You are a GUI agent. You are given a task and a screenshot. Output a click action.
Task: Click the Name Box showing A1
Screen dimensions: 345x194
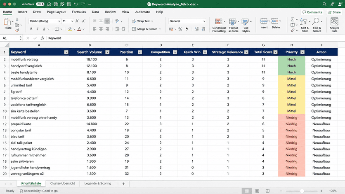click(12, 38)
